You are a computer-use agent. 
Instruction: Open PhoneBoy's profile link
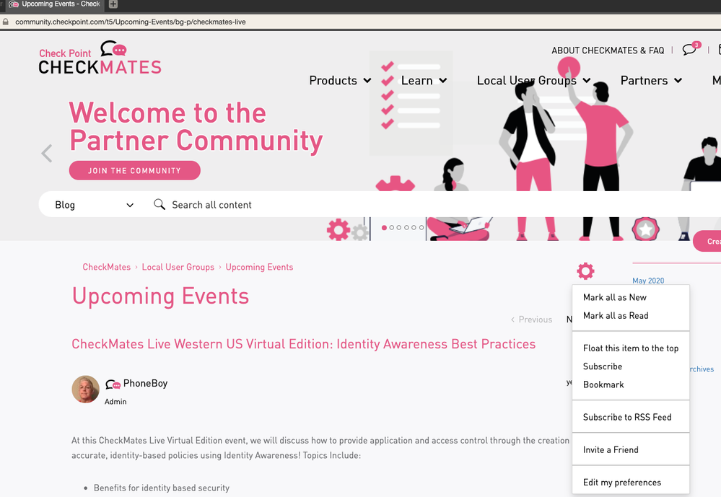click(x=145, y=384)
